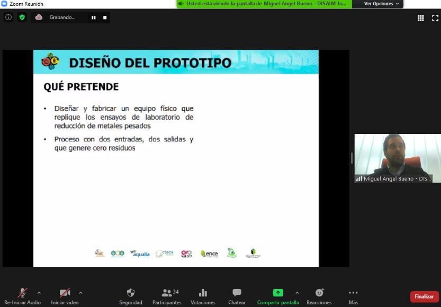Open the Más menu
The width and height of the screenshot is (441, 307).
353,296
